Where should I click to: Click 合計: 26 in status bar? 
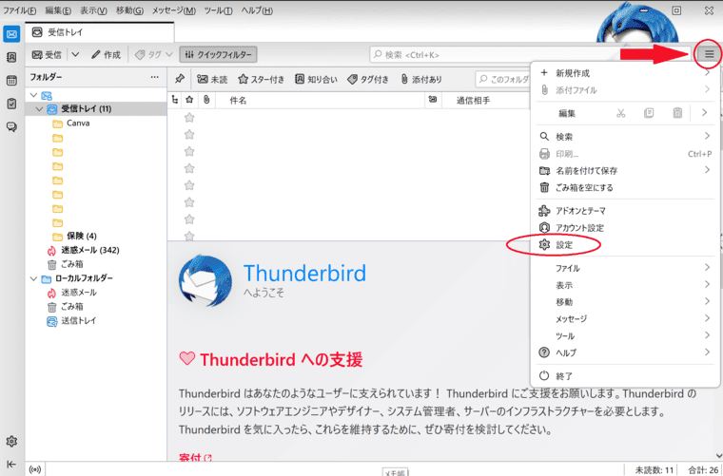tap(703, 469)
